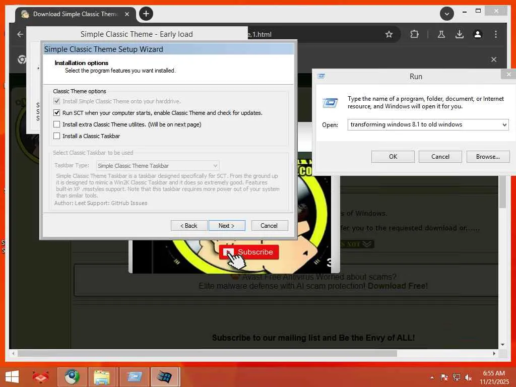The height and width of the screenshot is (387, 516).
Task: Click OK in the Run dialog
Action: click(393, 157)
